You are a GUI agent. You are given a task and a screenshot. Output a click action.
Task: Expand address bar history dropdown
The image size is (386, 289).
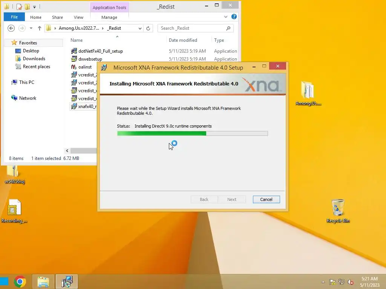[x=140, y=28]
